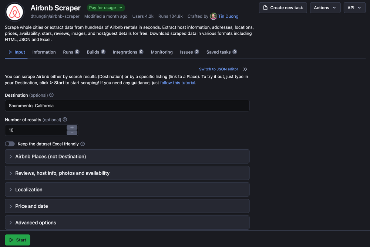Click Tin Duong's profile avatar
The image size is (370, 247).
pos(213,16)
